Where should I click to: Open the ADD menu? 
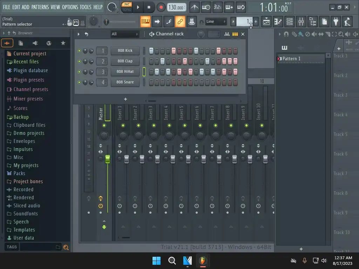25,7
